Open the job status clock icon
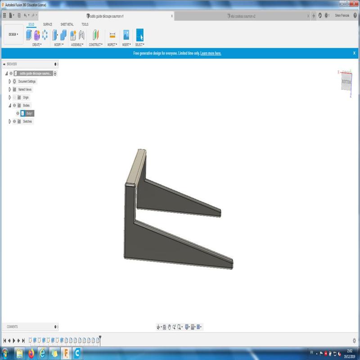Screen dimensions: 360x360 pyautogui.click(x=327, y=15)
